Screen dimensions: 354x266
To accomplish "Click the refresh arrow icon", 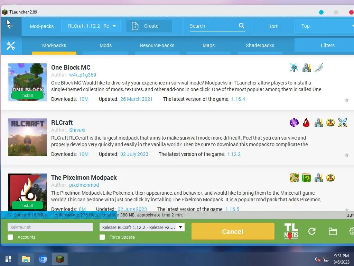I will (312, 231).
